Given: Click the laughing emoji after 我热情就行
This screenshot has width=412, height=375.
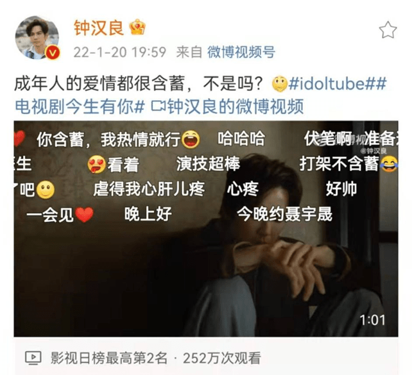Looking at the screenshot, I should point(190,139).
